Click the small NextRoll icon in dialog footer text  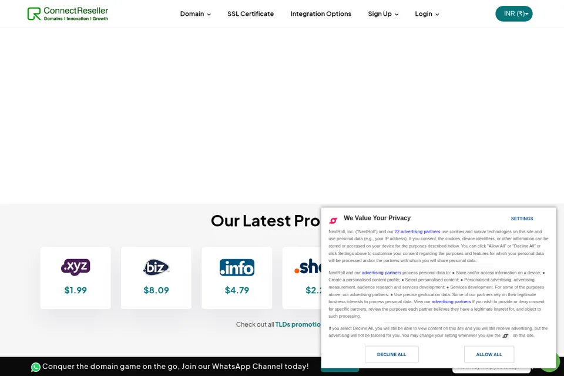tap(505, 335)
